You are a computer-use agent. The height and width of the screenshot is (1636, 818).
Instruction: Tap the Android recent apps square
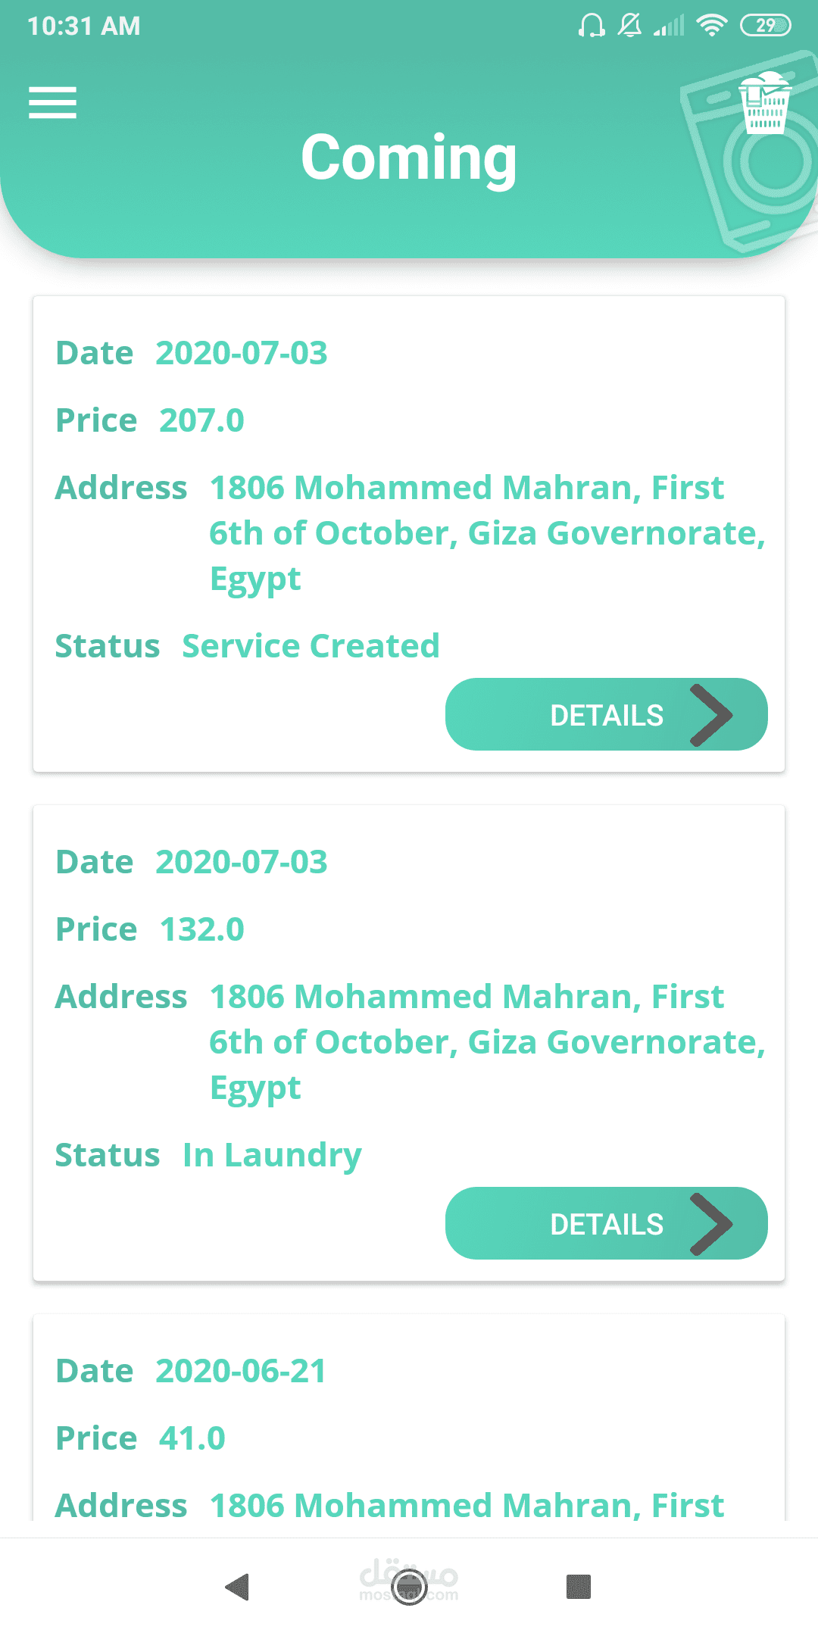coord(579,1586)
